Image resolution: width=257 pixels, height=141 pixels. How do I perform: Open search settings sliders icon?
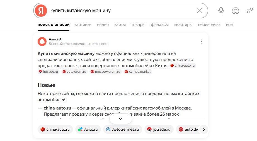tap(250, 11)
